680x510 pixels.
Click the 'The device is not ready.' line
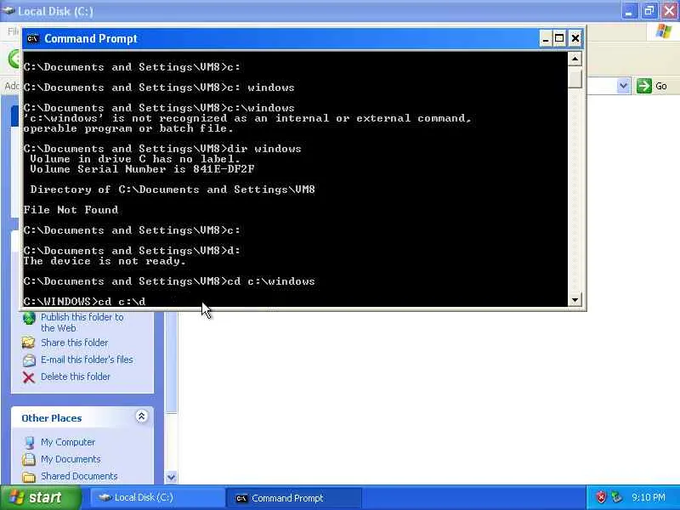coord(105,261)
